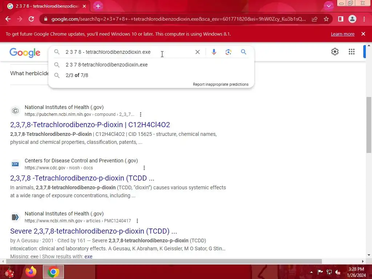Click the forward navigation arrow
Screen dimensions: 372x279
20,19
